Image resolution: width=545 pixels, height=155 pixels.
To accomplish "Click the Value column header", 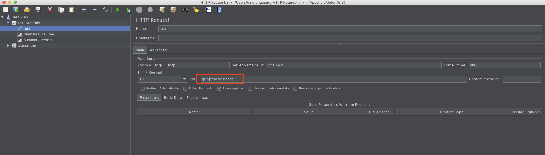I will pos(309,112).
